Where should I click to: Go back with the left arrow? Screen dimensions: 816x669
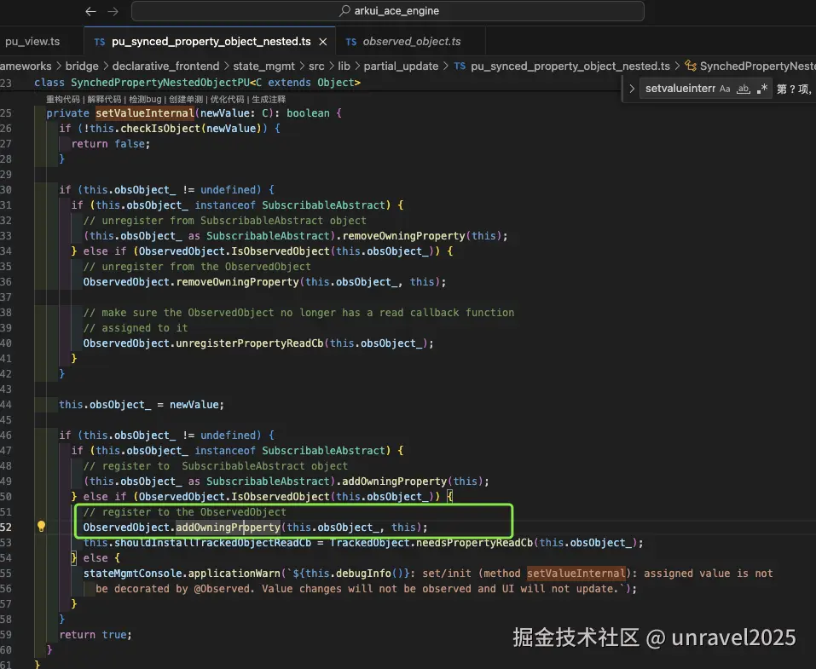90,11
